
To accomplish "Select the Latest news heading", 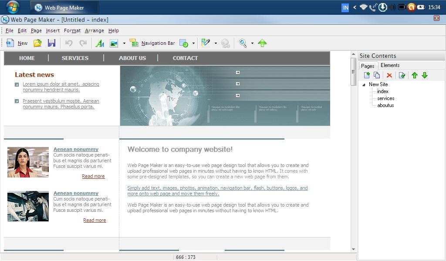I will pyautogui.click(x=34, y=75).
